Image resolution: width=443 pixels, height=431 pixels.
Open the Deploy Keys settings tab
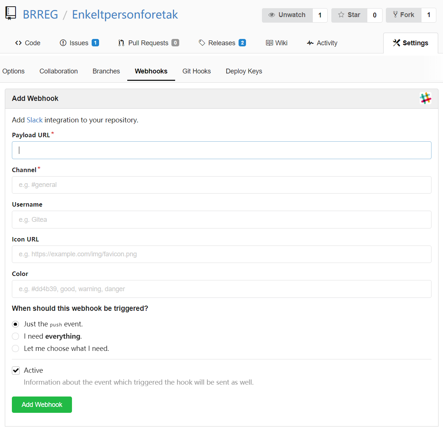244,71
